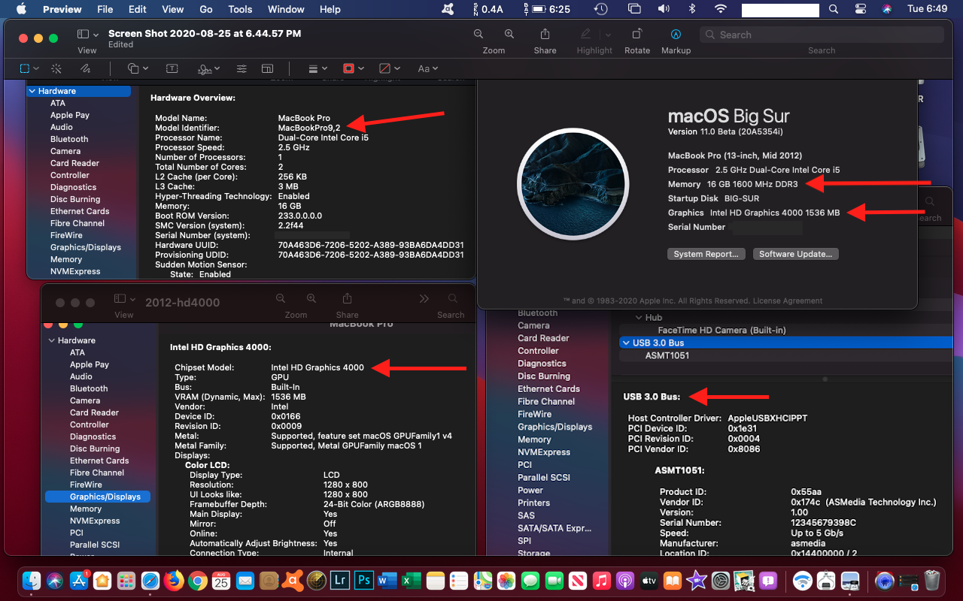Open the Border Color red swatch
This screenshot has width=963, height=601.
pos(351,68)
